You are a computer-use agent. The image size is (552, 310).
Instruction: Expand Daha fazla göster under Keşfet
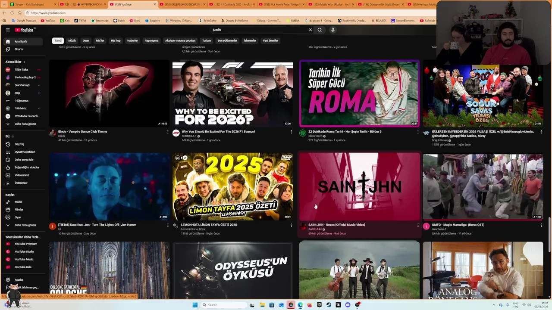point(23,225)
